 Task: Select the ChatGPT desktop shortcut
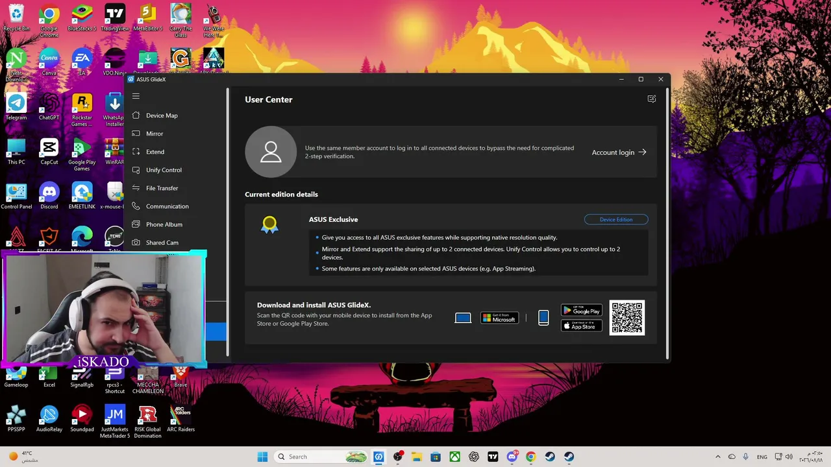click(x=49, y=107)
